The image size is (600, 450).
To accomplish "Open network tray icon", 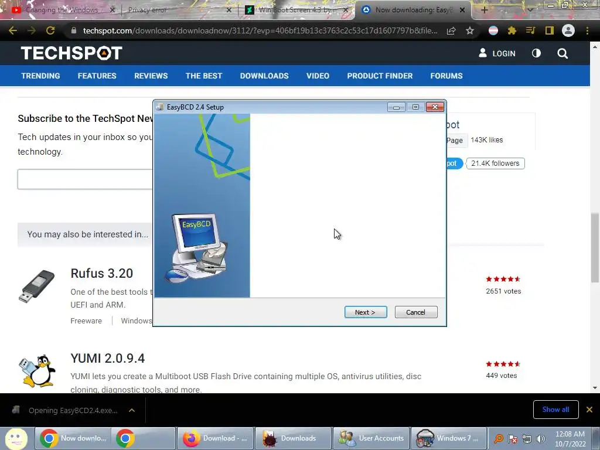I will pos(527,439).
